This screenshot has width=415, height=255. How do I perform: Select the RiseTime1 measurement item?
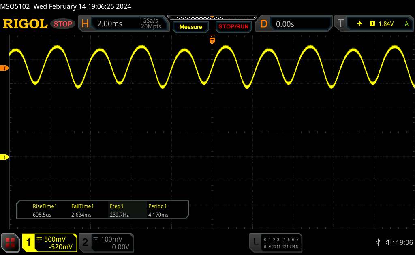pyautogui.click(x=44, y=210)
